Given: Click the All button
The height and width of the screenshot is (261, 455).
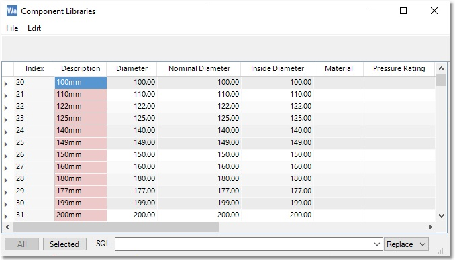Looking at the screenshot, I should point(21,244).
